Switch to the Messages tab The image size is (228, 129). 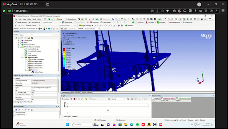67,117
